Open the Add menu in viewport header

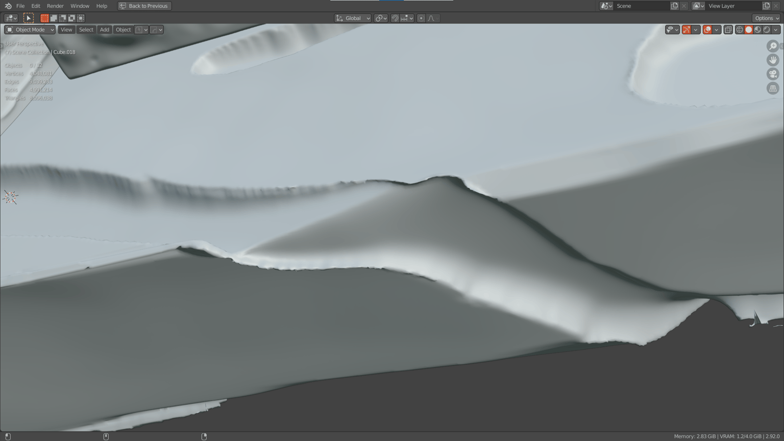(105, 30)
